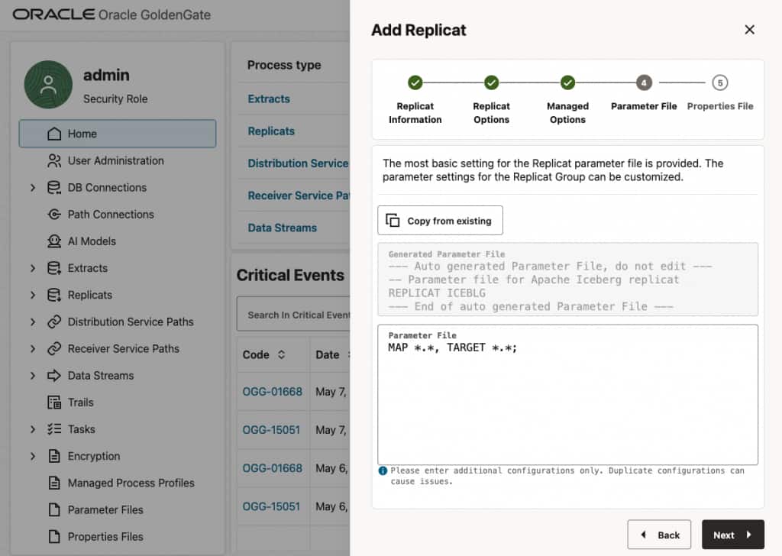This screenshot has width=782, height=556.
Task: Expand the Extracts sidebar node
Action: tap(33, 268)
